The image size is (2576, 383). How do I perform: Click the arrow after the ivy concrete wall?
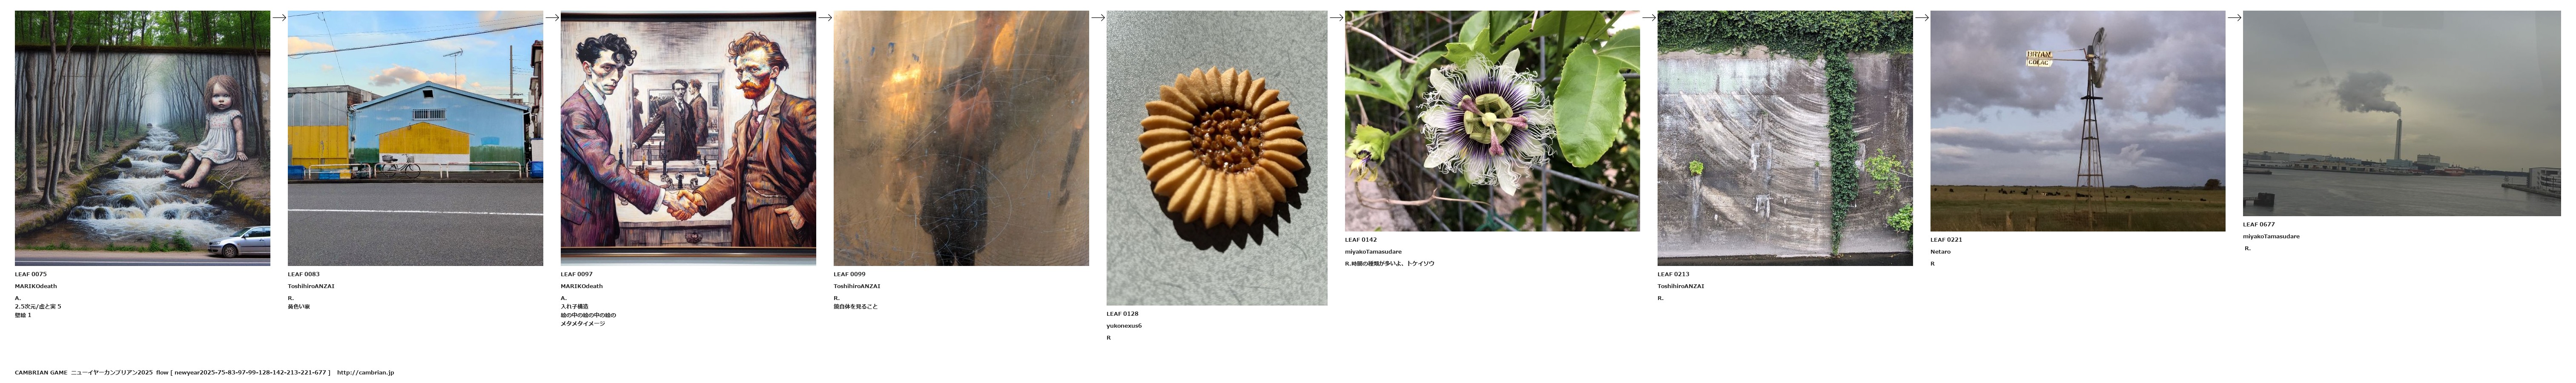[1922, 17]
